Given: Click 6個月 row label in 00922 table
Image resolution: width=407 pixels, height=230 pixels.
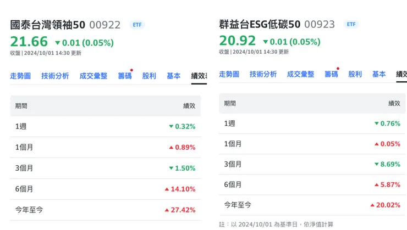Looking at the screenshot, I should coord(24,189).
